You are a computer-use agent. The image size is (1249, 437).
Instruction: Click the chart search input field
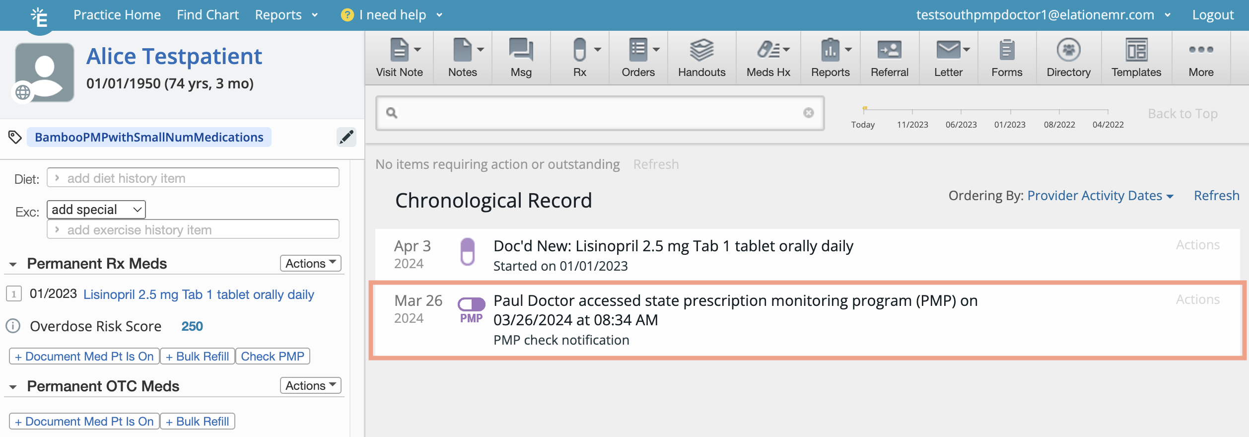coord(600,113)
